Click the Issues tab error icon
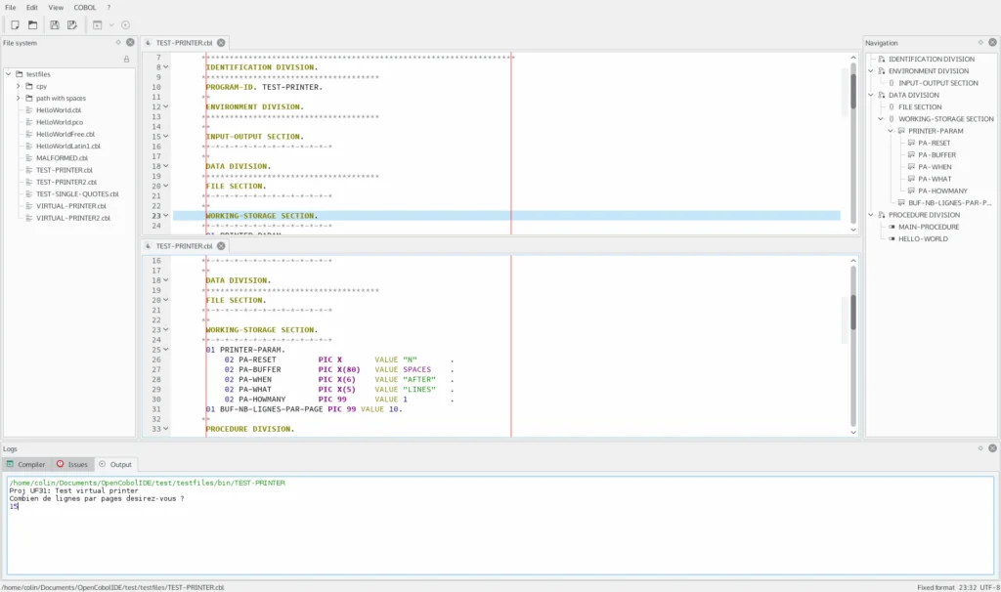Viewport: 1001px width, 592px height. [x=60, y=464]
